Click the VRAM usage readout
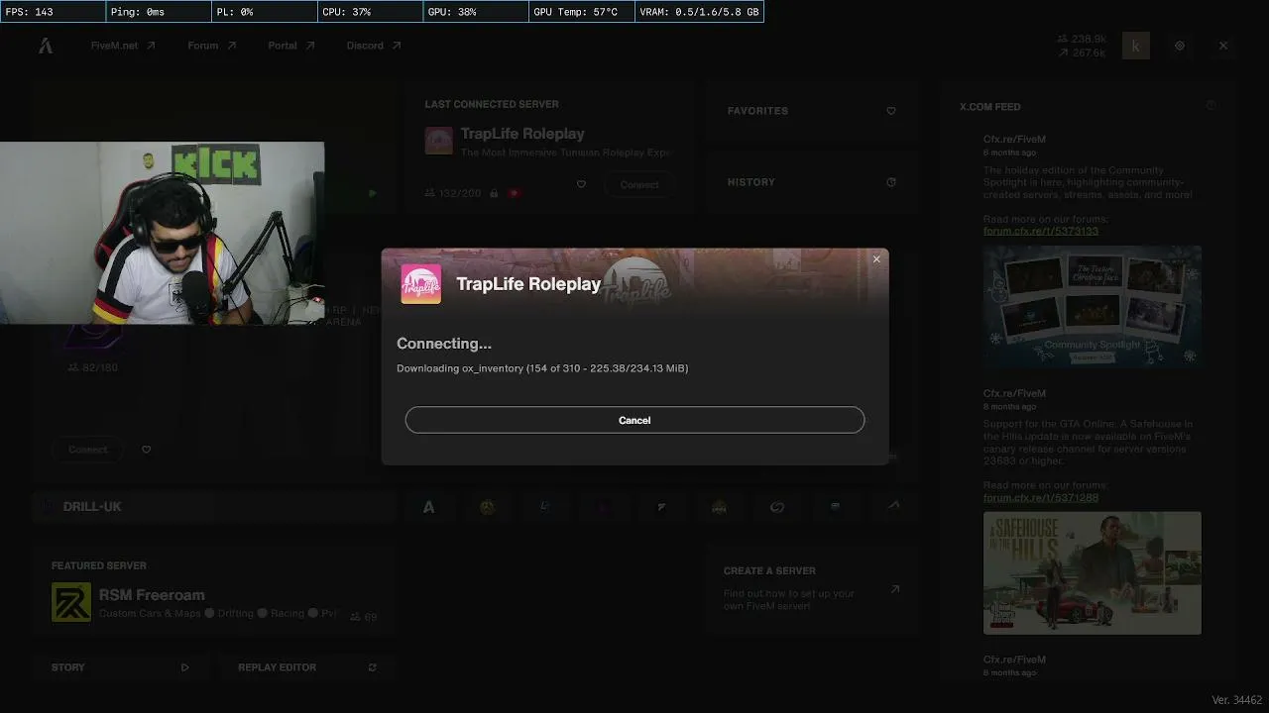The image size is (1269, 713). [x=700, y=12]
